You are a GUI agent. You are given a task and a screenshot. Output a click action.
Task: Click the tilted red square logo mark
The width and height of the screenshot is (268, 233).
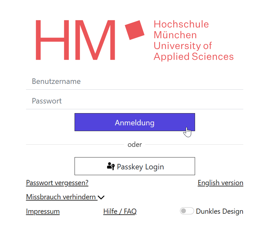click(x=134, y=30)
